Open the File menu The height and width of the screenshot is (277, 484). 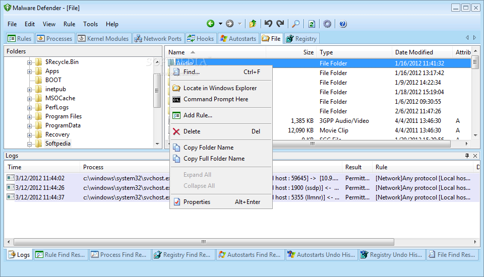(12, 24)
